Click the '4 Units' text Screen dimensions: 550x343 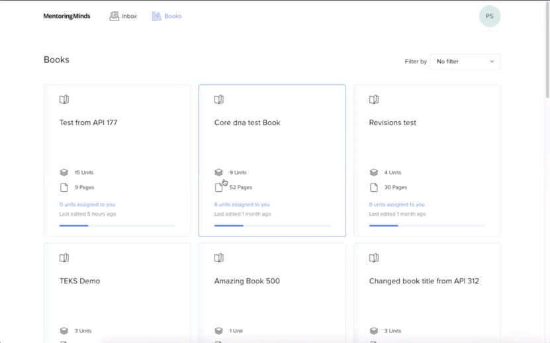pos(392,172)
